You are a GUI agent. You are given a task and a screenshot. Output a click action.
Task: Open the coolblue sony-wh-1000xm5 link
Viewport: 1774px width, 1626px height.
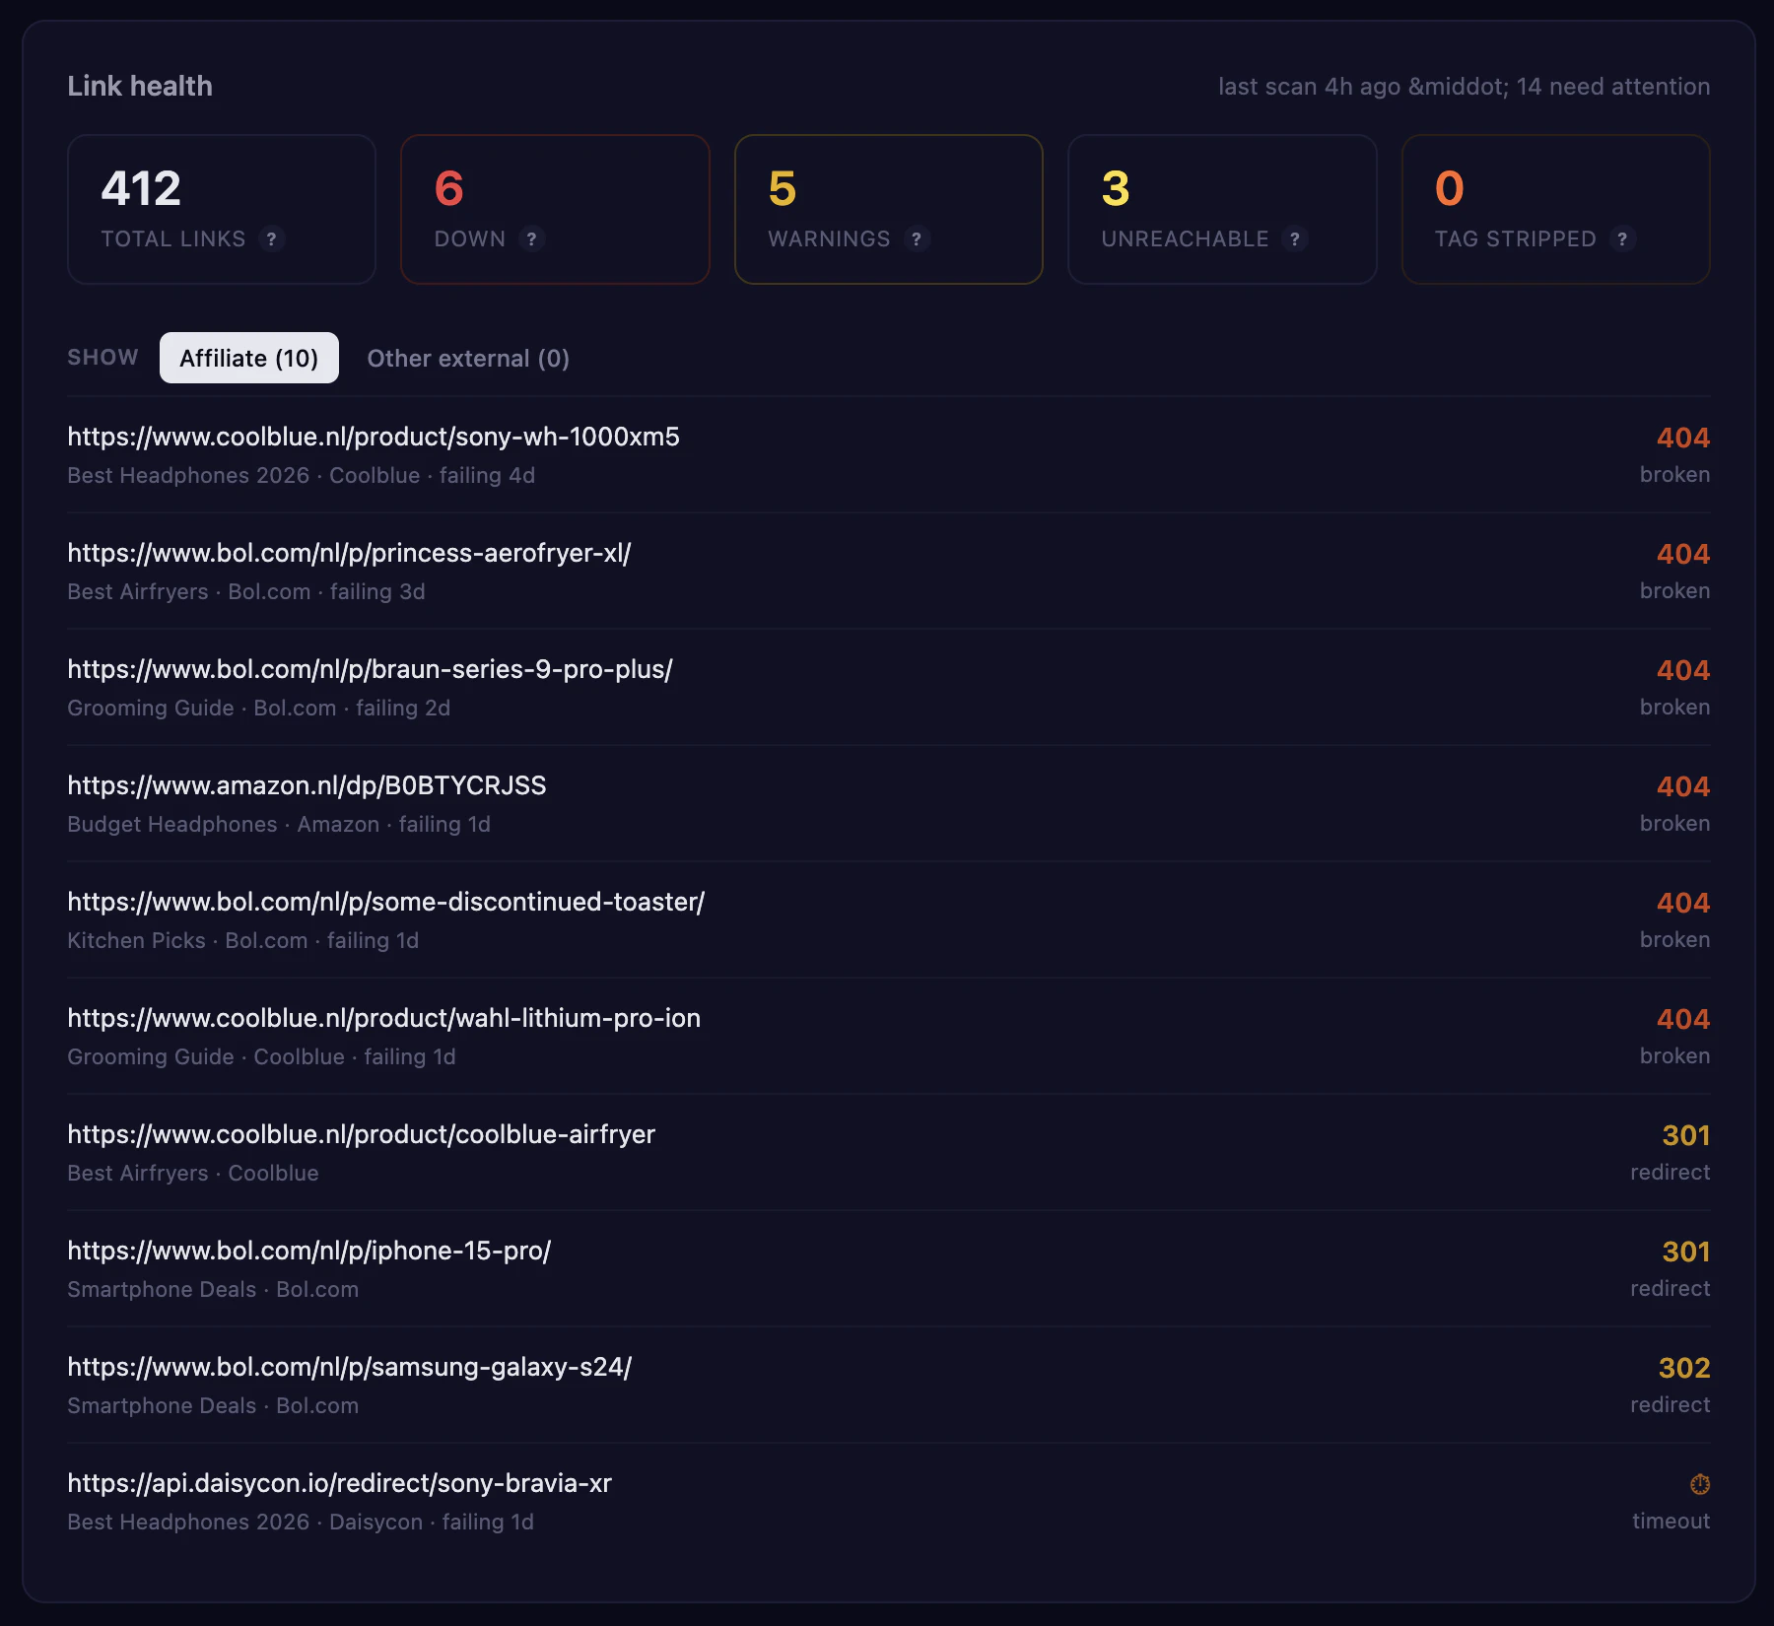click(374, 437)
